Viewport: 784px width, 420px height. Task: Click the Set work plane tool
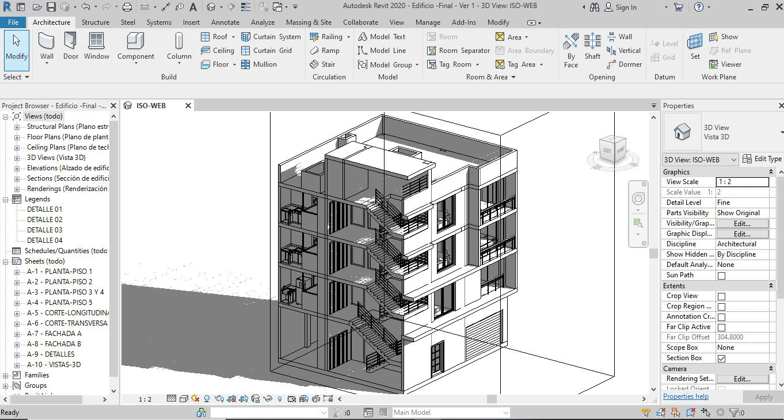tap(695, 46)
